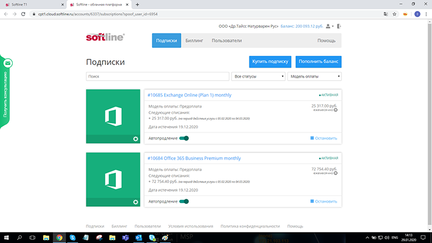Viewport: 432px width, 243px height.
Task: Open footer Помощь link
Action: (x=295, y=226)
